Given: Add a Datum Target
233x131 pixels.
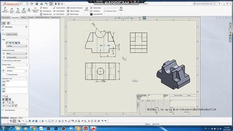Looking at the screenshot, I should pyautogui.click(x=73, y=14).
